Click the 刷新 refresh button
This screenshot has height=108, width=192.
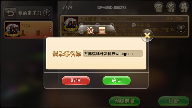tap(174, 101)
